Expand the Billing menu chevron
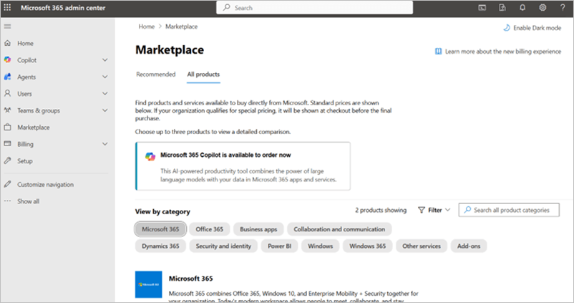 pyautogui.click(x=105, y=144)
